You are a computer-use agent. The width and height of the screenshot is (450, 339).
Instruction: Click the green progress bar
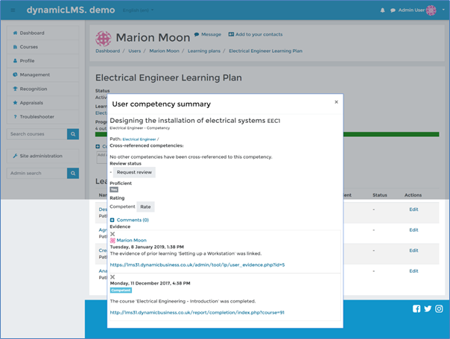coord(391,134)
